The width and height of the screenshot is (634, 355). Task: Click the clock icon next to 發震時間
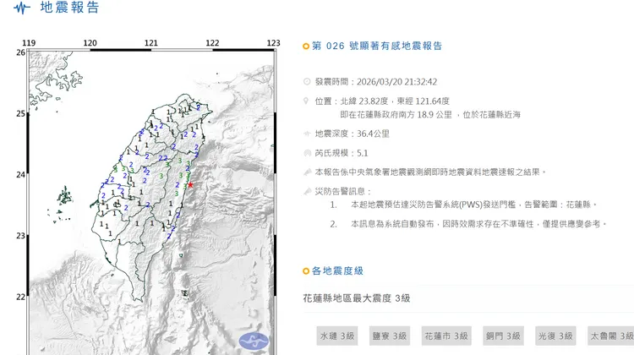(307, 82)
